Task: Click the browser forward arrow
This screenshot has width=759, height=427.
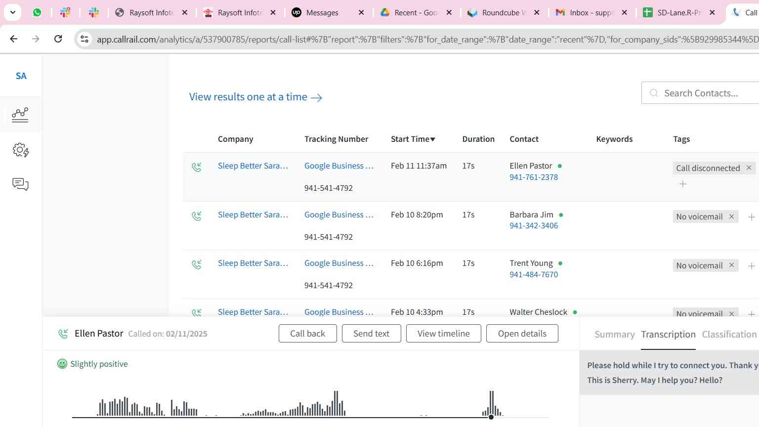Action: pyautogui.click(x=36, y=39)
